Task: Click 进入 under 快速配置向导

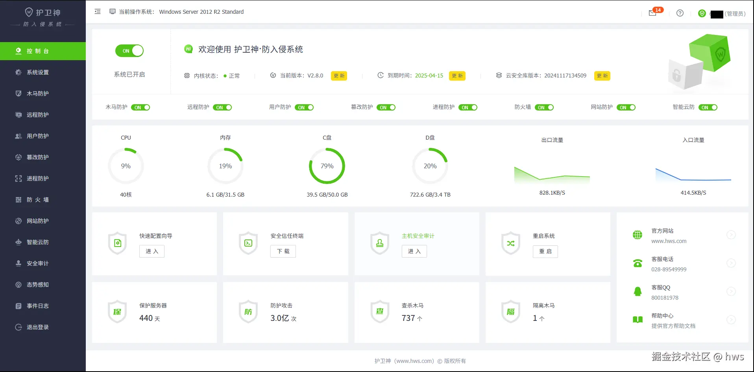Action: point(152,251)
